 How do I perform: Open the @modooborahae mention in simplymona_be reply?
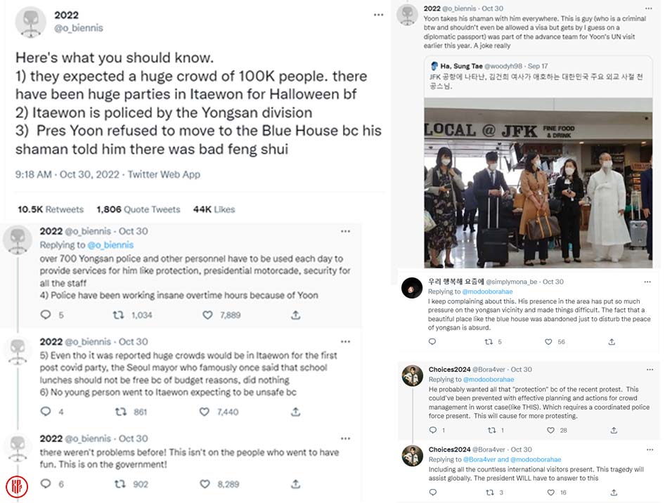point(479,292)
